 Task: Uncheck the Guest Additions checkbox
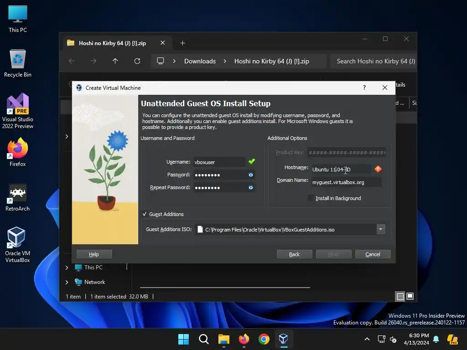tap(145, 214)
